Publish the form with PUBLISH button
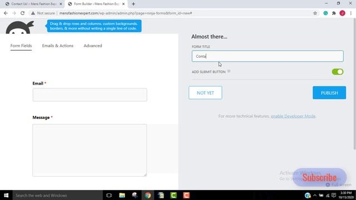Image resolution: width=356 pixels, height=200 pixels. (x=329, y=93)
